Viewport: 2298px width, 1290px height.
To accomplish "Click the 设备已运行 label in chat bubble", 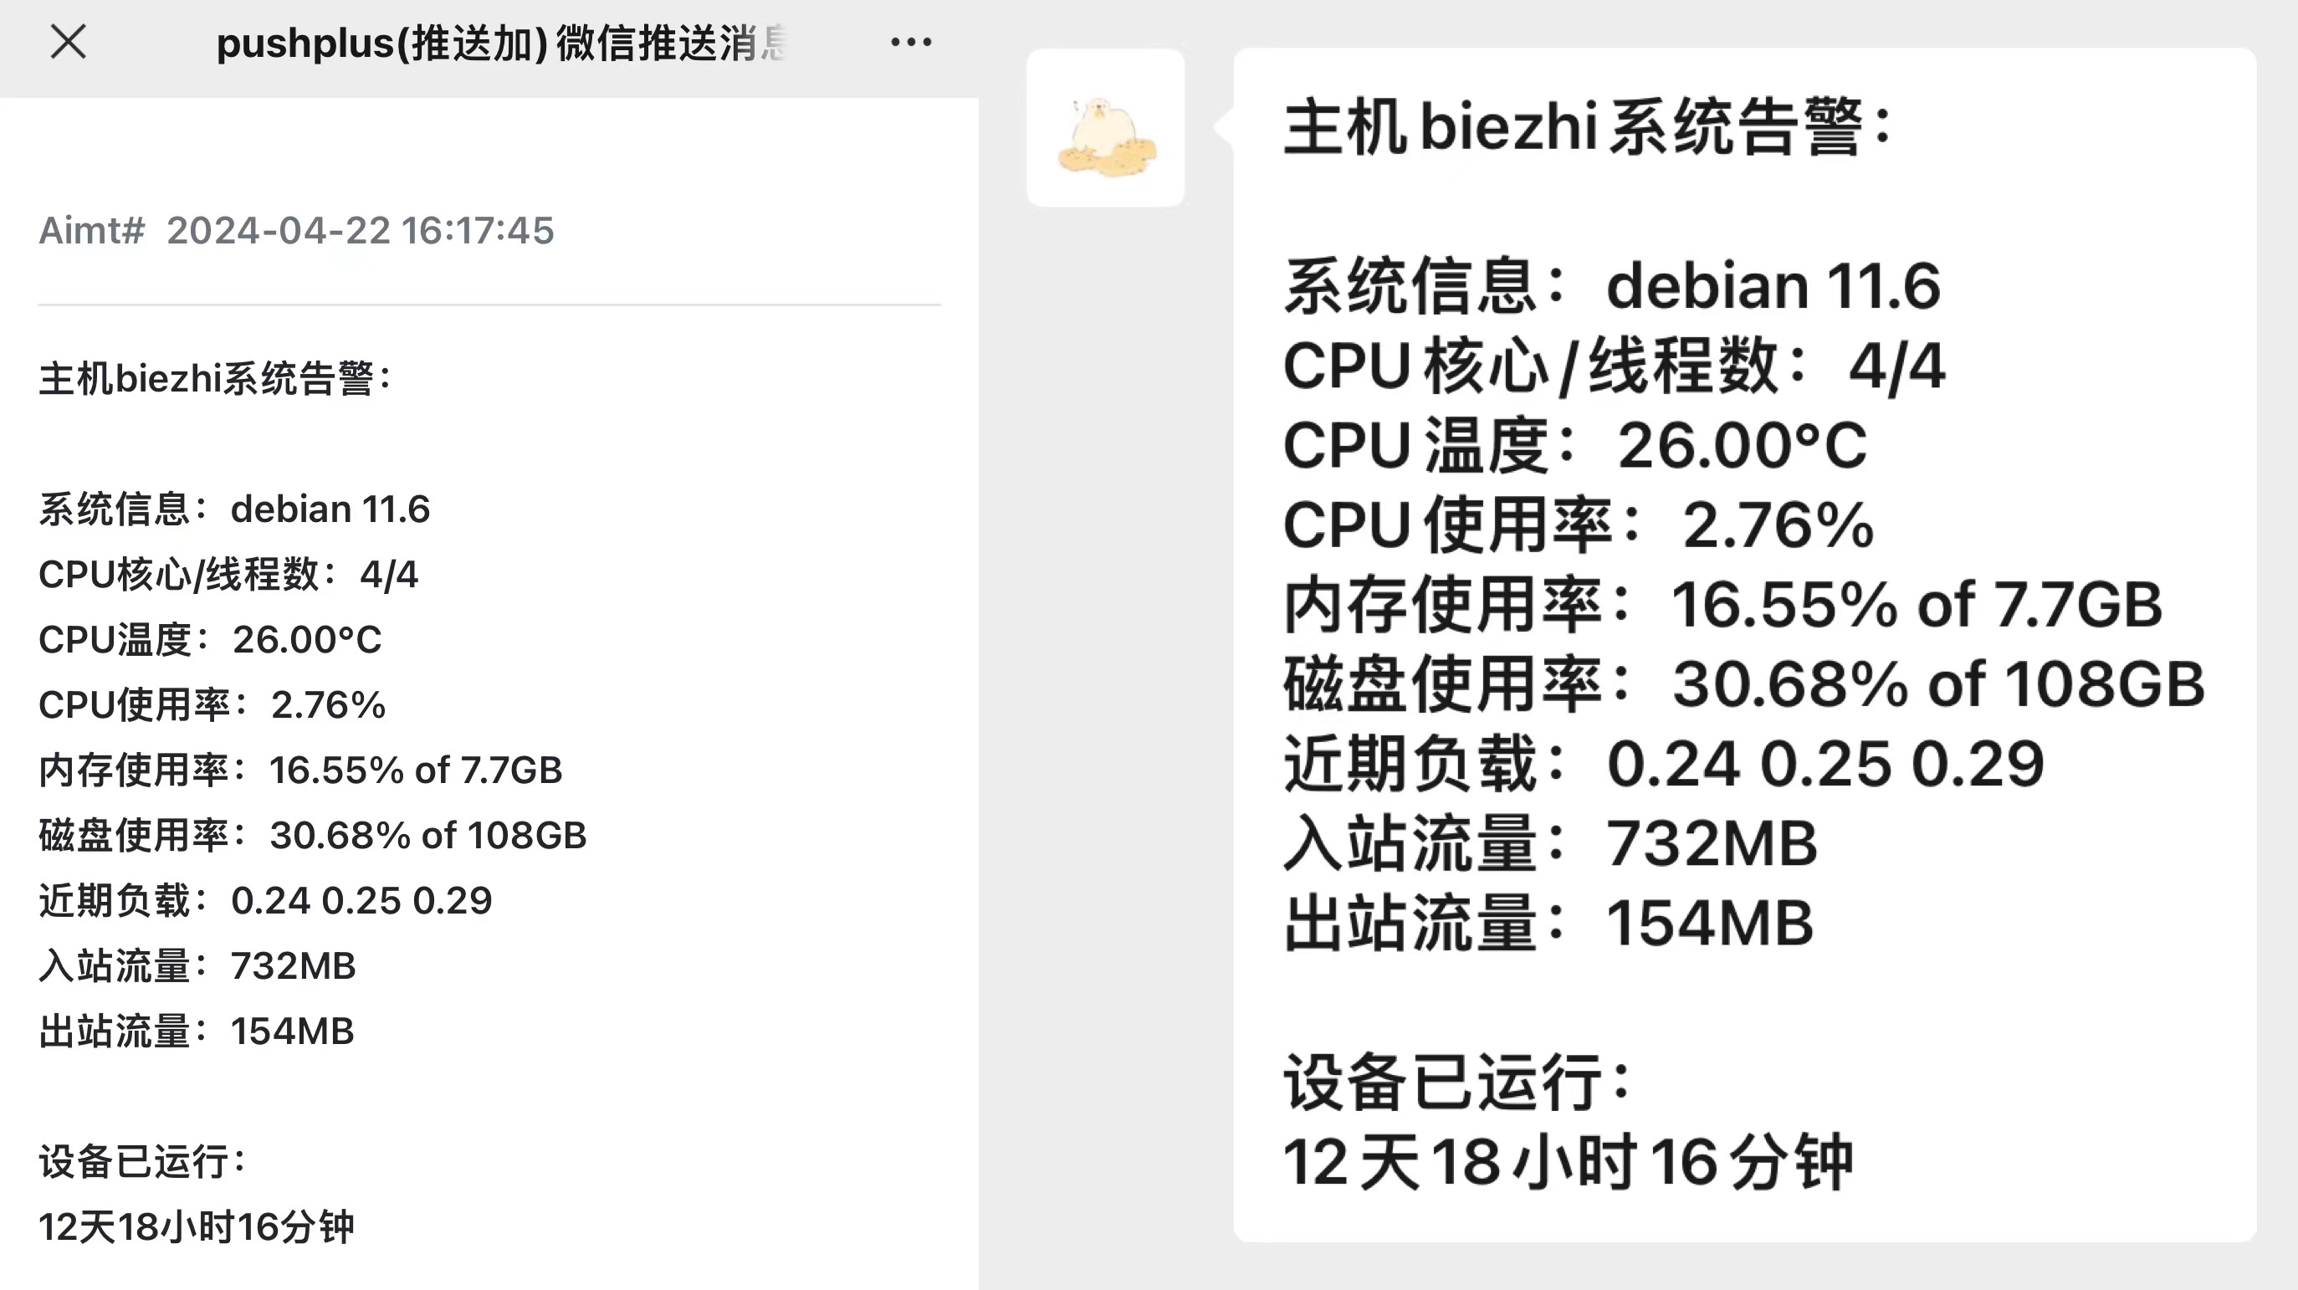I will (1457, 1083).
